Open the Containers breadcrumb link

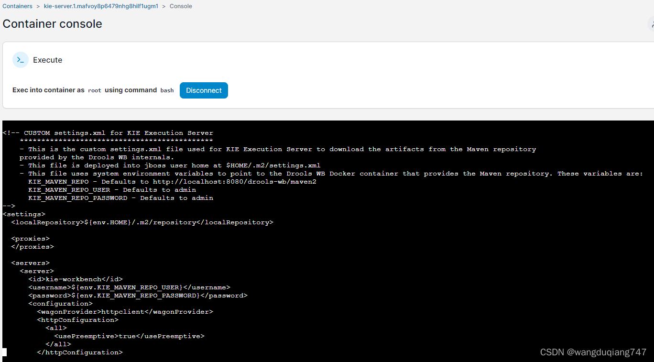[x=17, y=6]
